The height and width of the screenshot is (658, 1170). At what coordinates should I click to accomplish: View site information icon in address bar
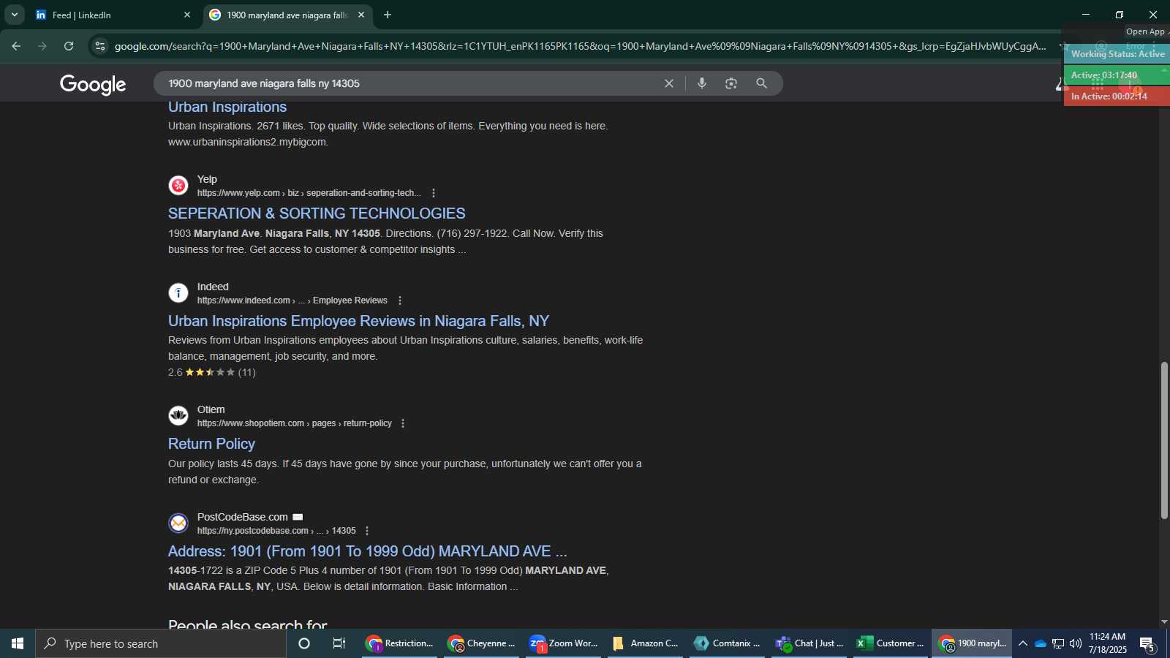[x=100, y=46]
